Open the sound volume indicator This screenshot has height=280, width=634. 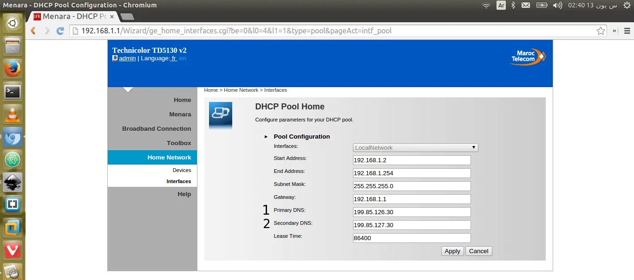click(558, 5)
